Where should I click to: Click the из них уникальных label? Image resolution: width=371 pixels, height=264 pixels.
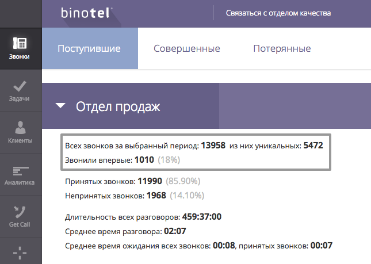(266, 146)
